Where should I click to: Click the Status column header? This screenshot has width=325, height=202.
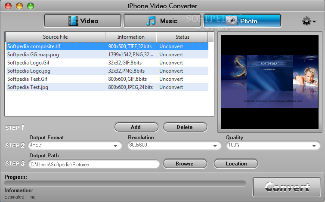(x=182, y=37)
